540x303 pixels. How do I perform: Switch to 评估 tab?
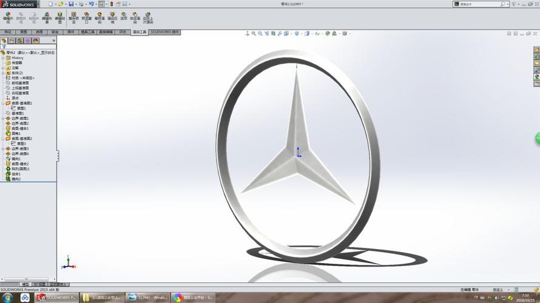[123, 32]
